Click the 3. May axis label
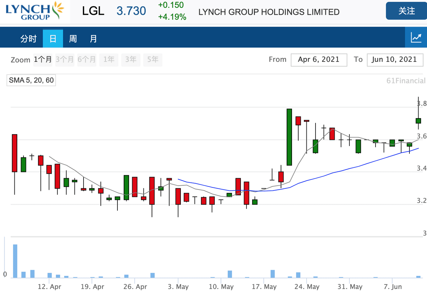Image resolution: width=427 pixels, height=300 pixels. coord(178,287)
